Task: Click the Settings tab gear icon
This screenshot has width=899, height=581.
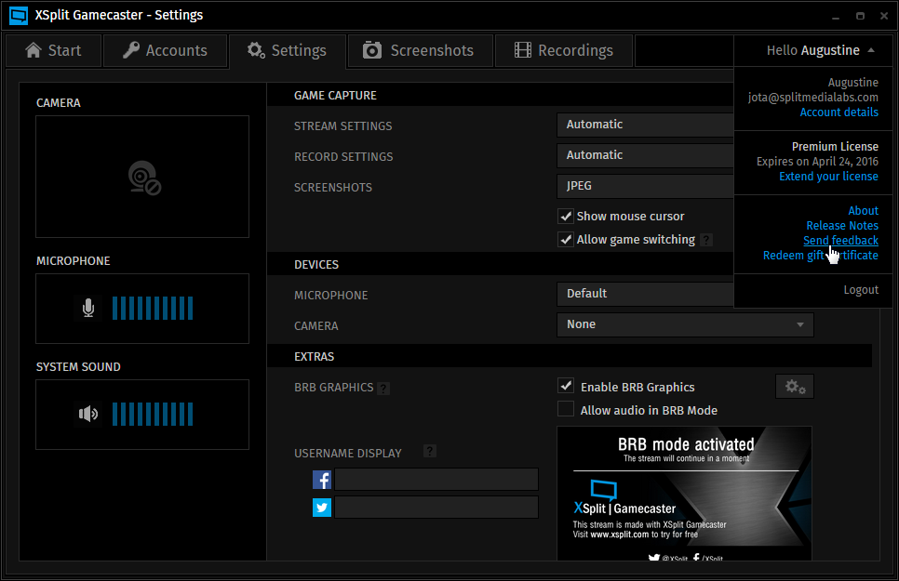Action: 256,50
